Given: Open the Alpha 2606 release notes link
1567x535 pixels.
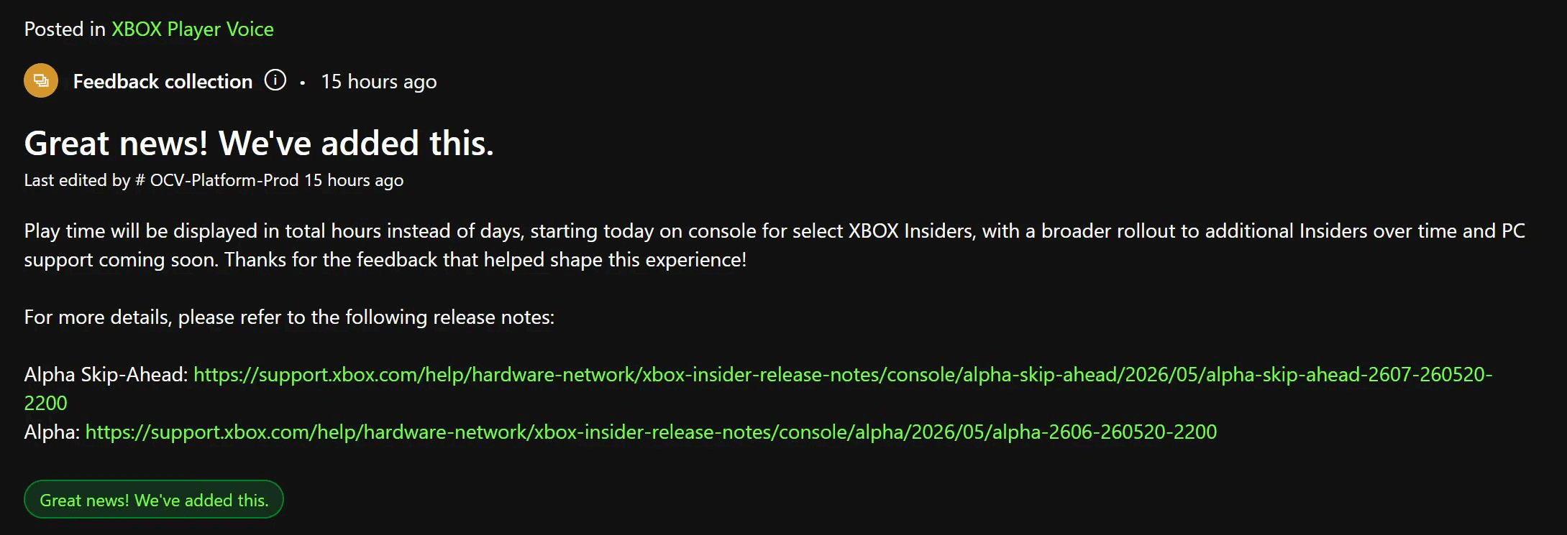Looking at the screenshot, I should [651, 432].
